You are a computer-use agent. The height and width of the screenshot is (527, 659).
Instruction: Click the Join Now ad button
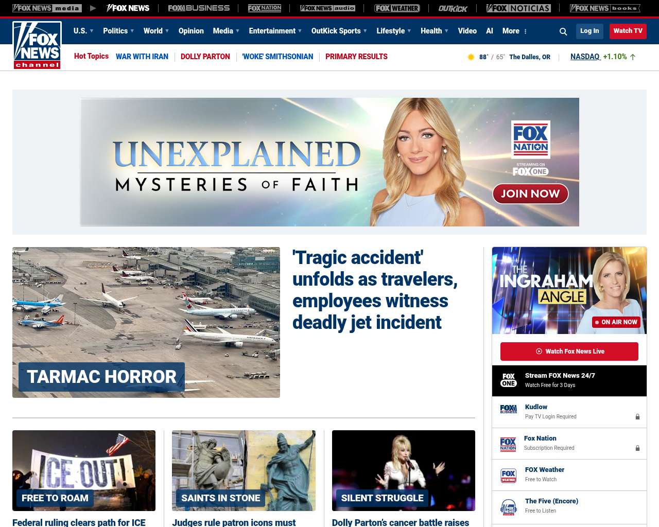point(530,194)
